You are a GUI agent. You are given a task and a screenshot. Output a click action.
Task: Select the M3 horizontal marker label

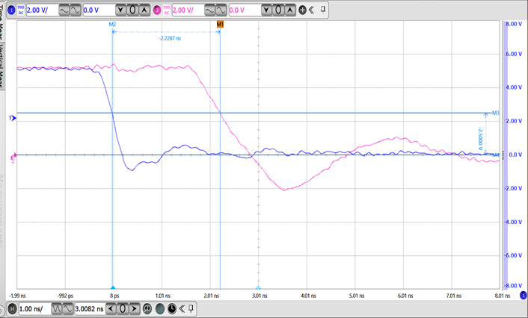click(x=495, y=113)
